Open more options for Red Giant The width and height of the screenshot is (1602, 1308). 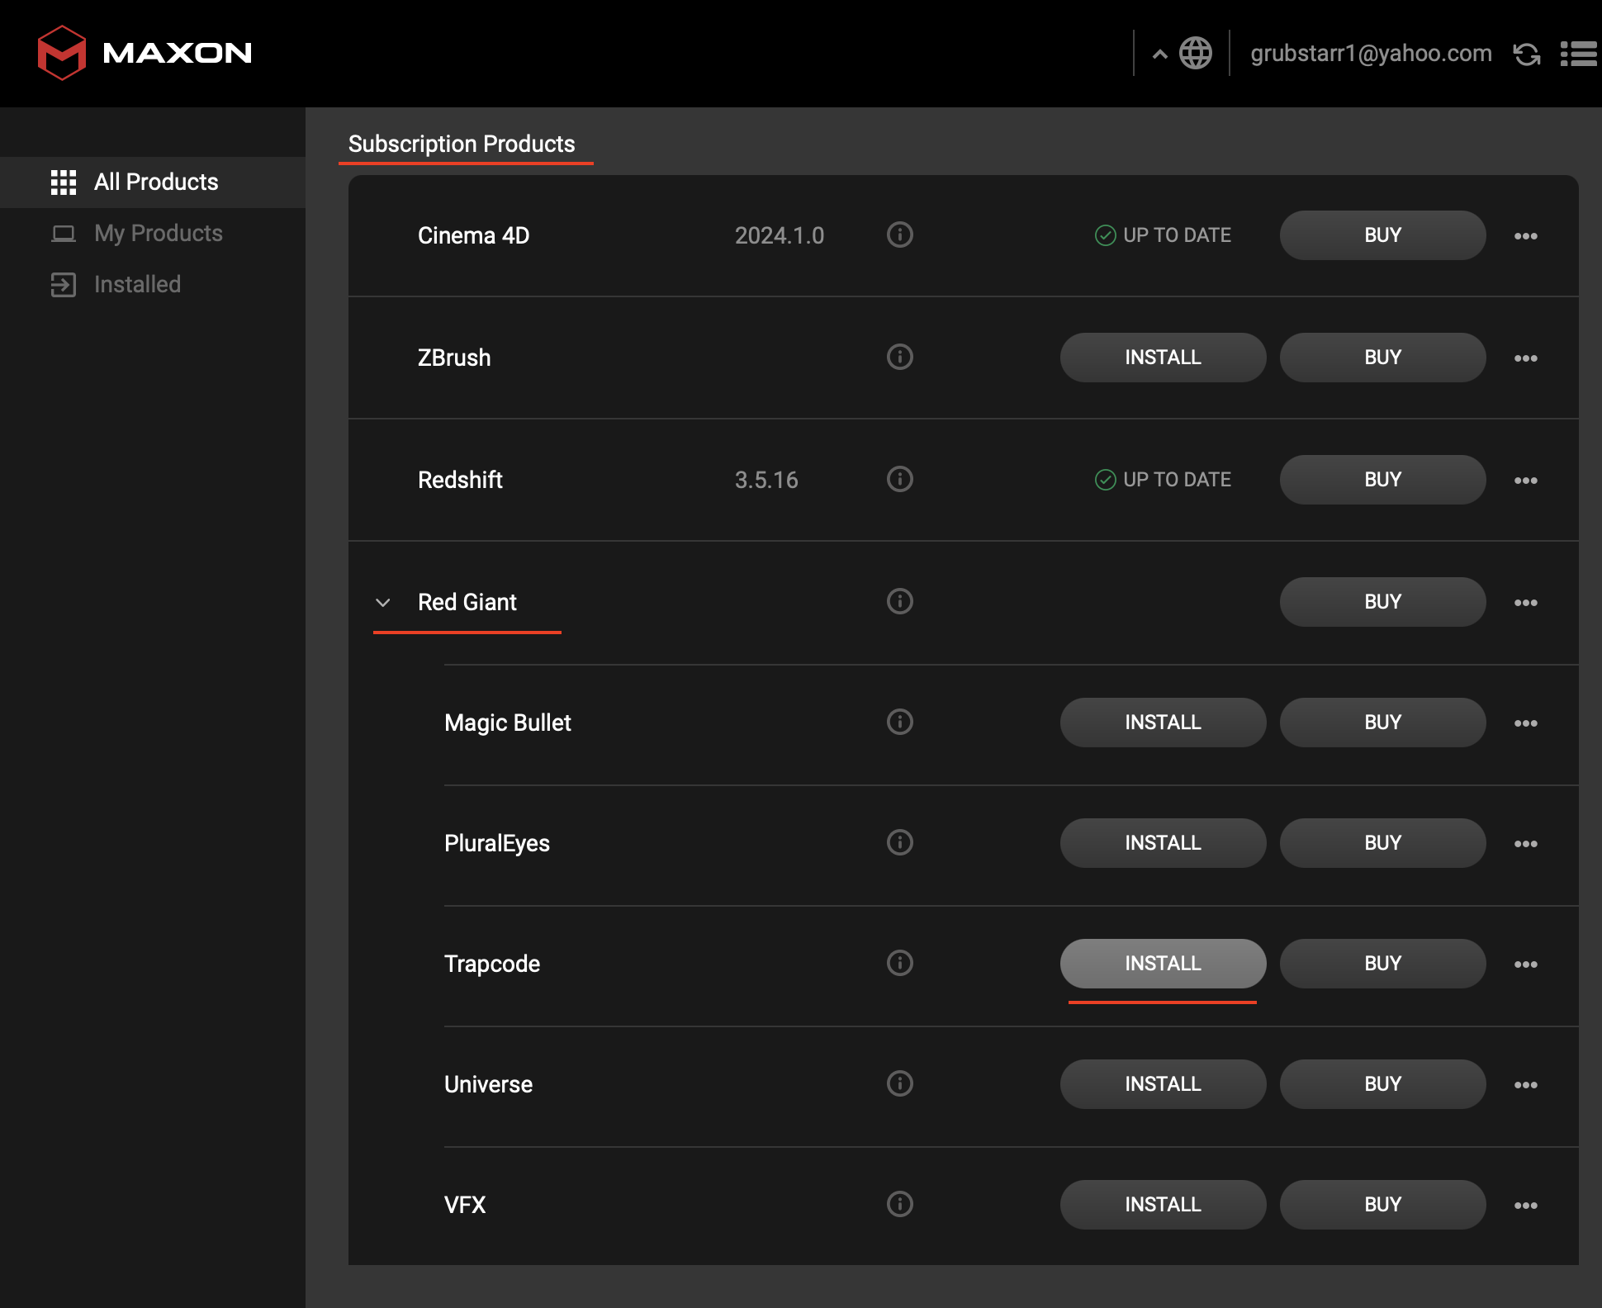click(1525, 603)
